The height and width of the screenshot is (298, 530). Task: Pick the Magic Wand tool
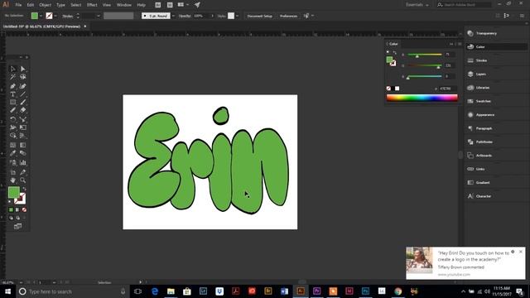point(13,77)
